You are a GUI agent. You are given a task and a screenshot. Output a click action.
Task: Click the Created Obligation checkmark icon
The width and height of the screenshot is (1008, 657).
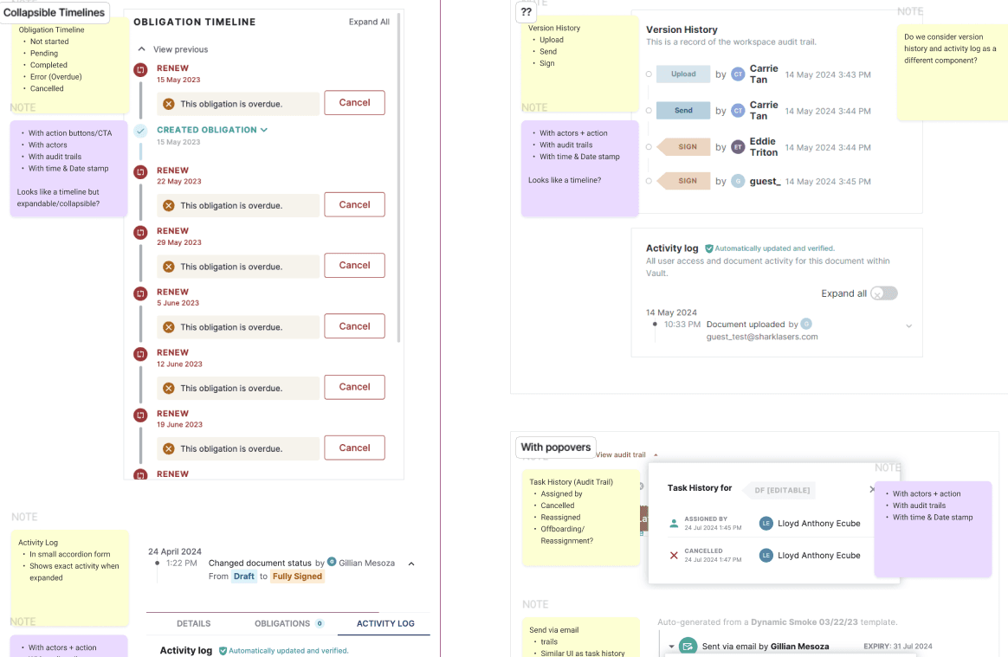tap(140, 131)
